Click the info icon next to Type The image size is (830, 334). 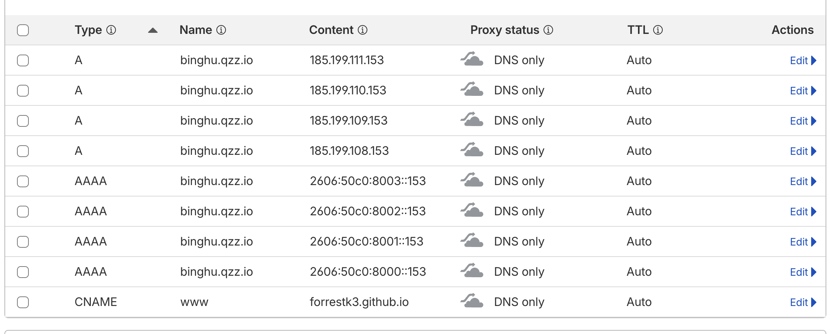(x=111, y=30)
